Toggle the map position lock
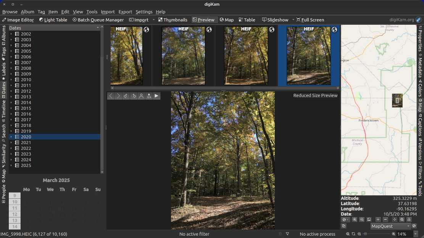Viewport: 424px width, 238px height. pos(409,220)
